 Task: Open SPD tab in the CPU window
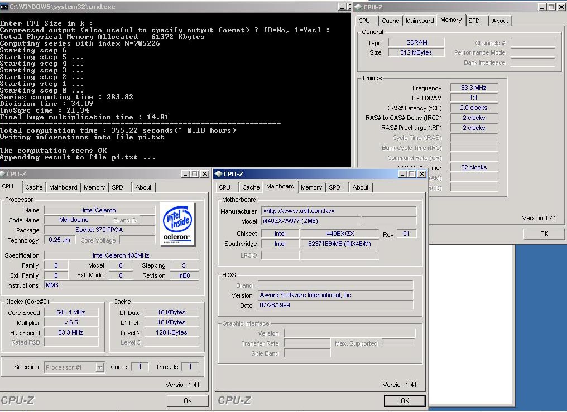click(118, 187)
